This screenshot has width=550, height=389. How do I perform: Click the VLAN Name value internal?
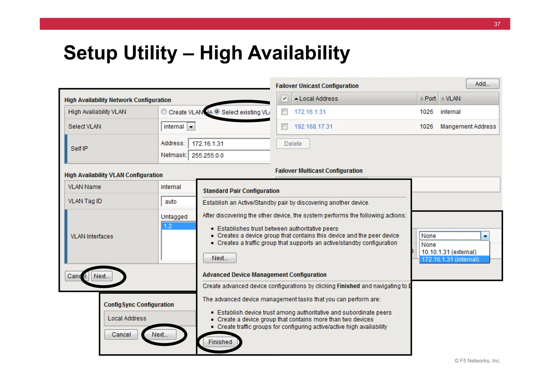pos(171,187)
